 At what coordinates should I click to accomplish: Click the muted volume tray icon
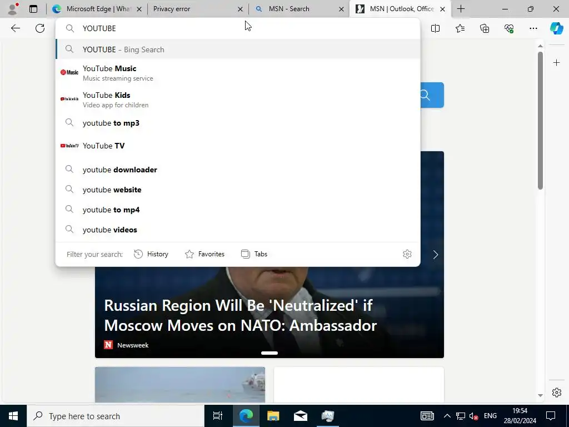point(473,416)
